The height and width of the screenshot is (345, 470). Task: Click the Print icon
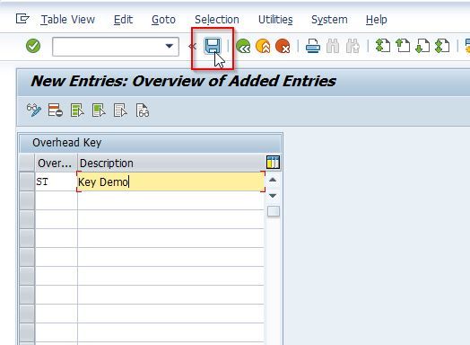pyautogui.click(x=313, y=46)
